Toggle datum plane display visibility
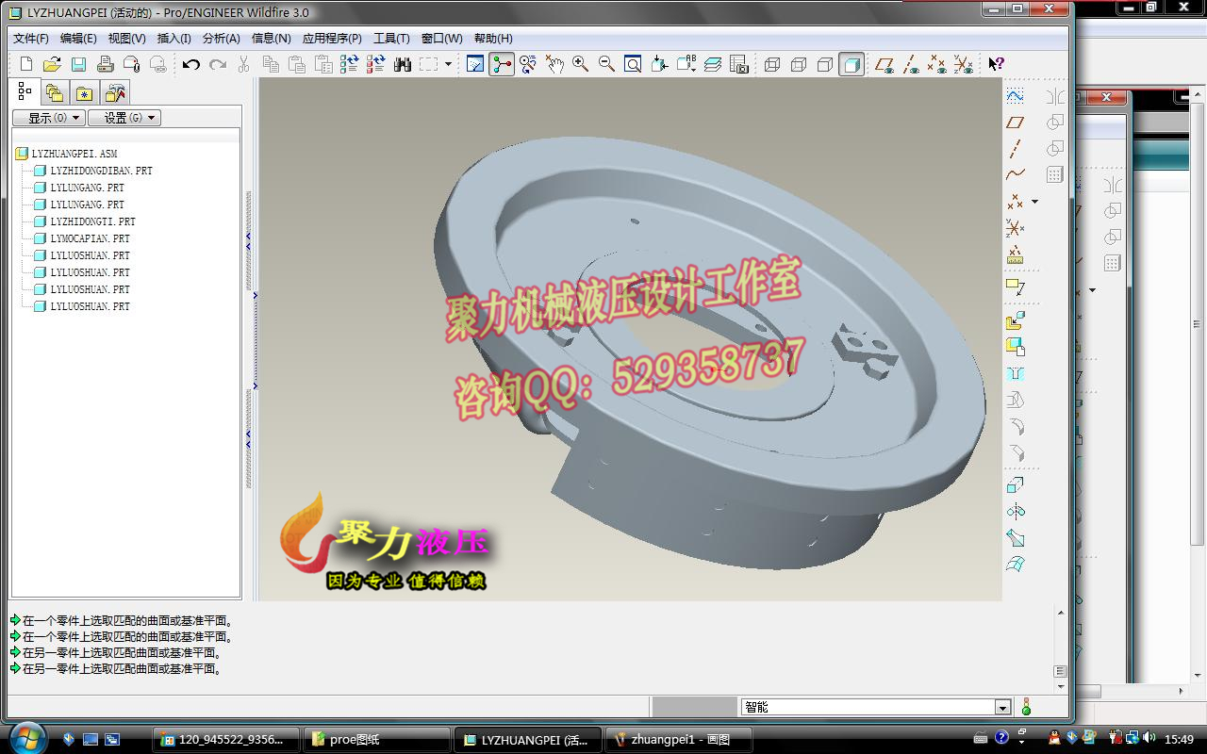1207x754 pixels. point(885,64)
